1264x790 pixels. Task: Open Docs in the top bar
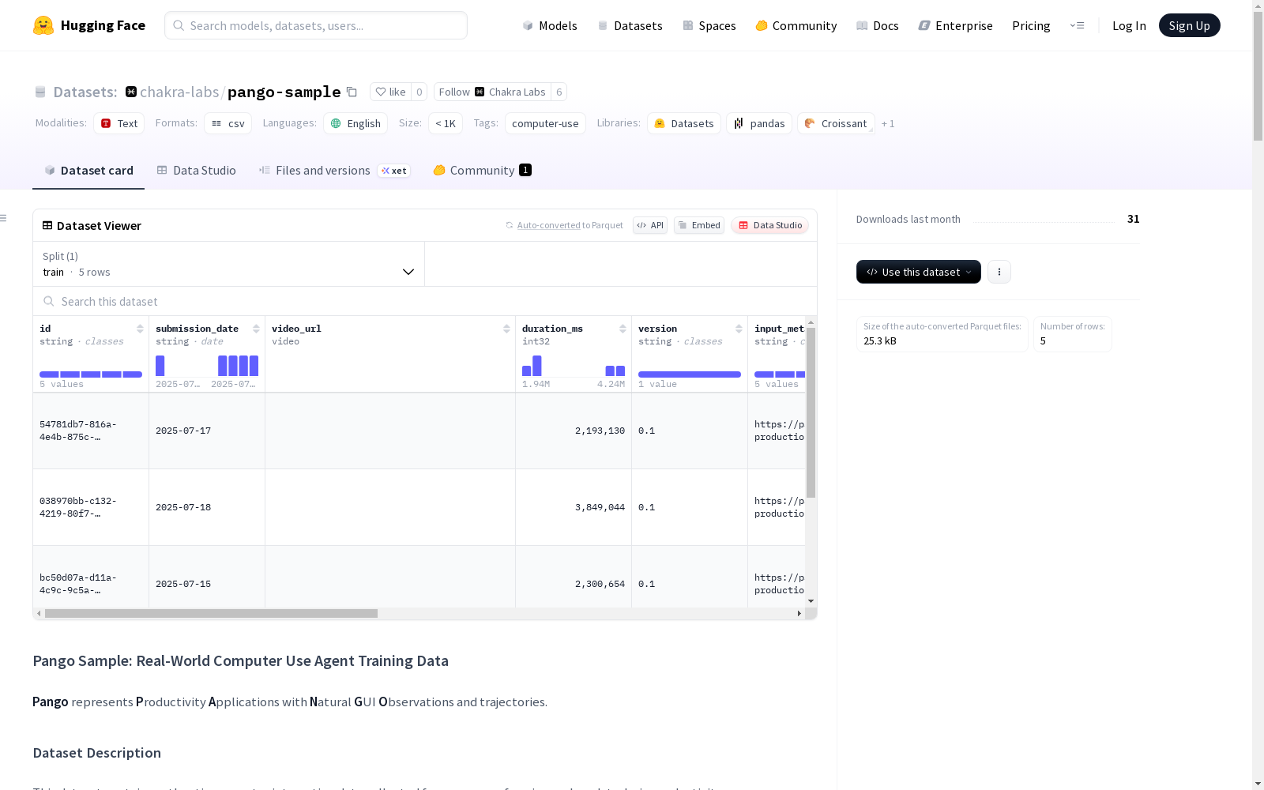[x=878, y=25]
